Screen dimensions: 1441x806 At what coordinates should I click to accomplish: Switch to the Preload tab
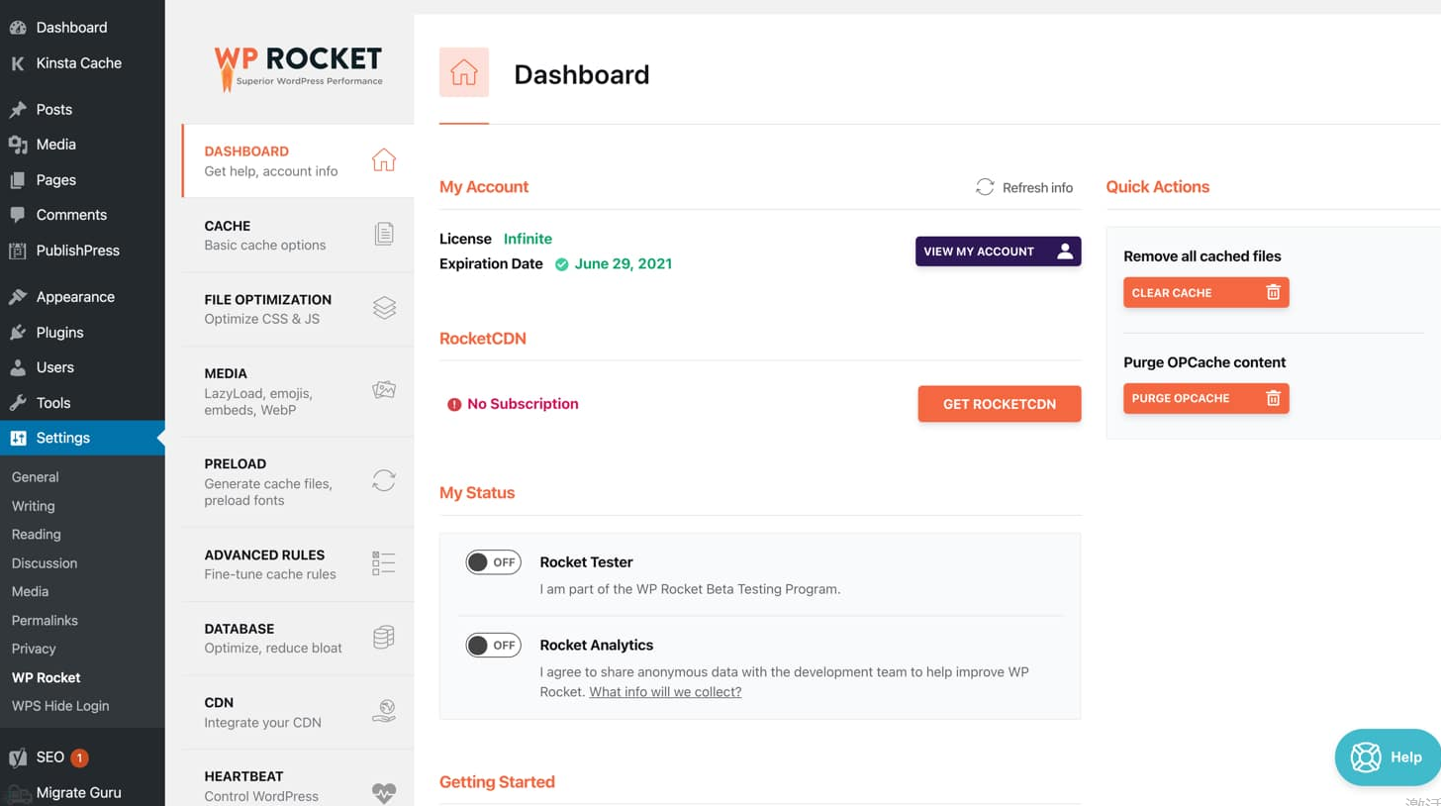[298, 481]
